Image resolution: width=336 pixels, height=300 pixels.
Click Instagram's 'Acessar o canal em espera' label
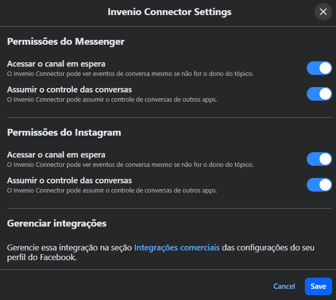click(56, 155)
